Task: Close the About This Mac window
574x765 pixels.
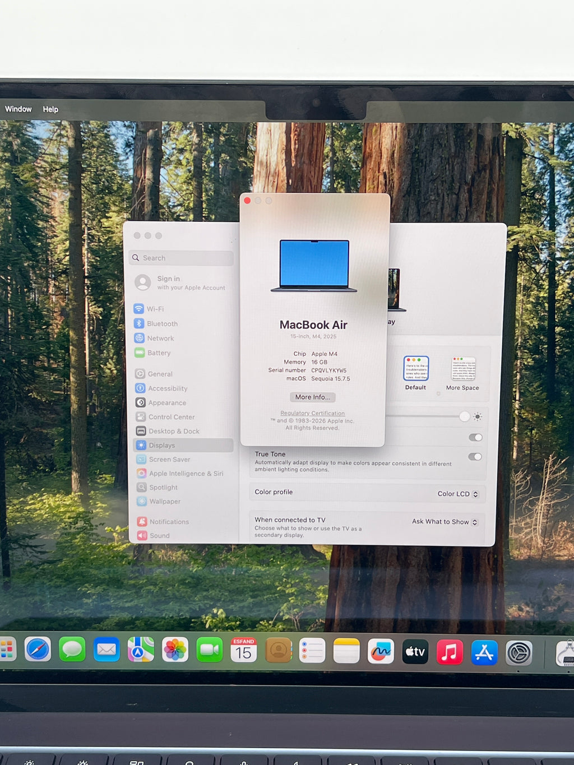Action: 247,201
